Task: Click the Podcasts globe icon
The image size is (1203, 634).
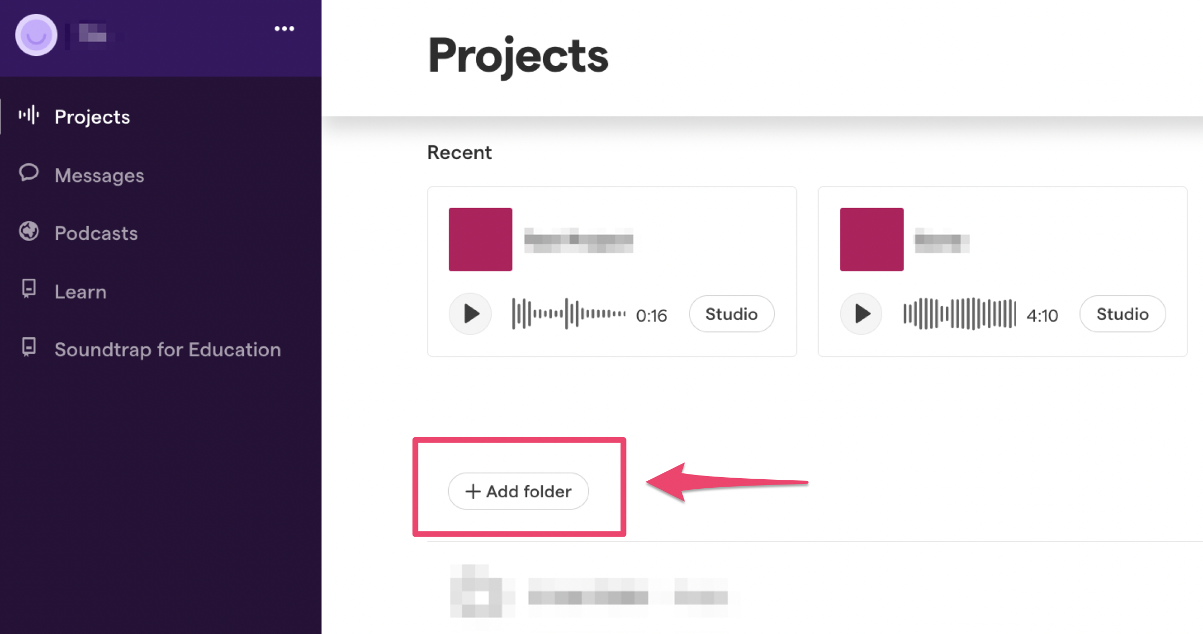Action: pos(29,231)
